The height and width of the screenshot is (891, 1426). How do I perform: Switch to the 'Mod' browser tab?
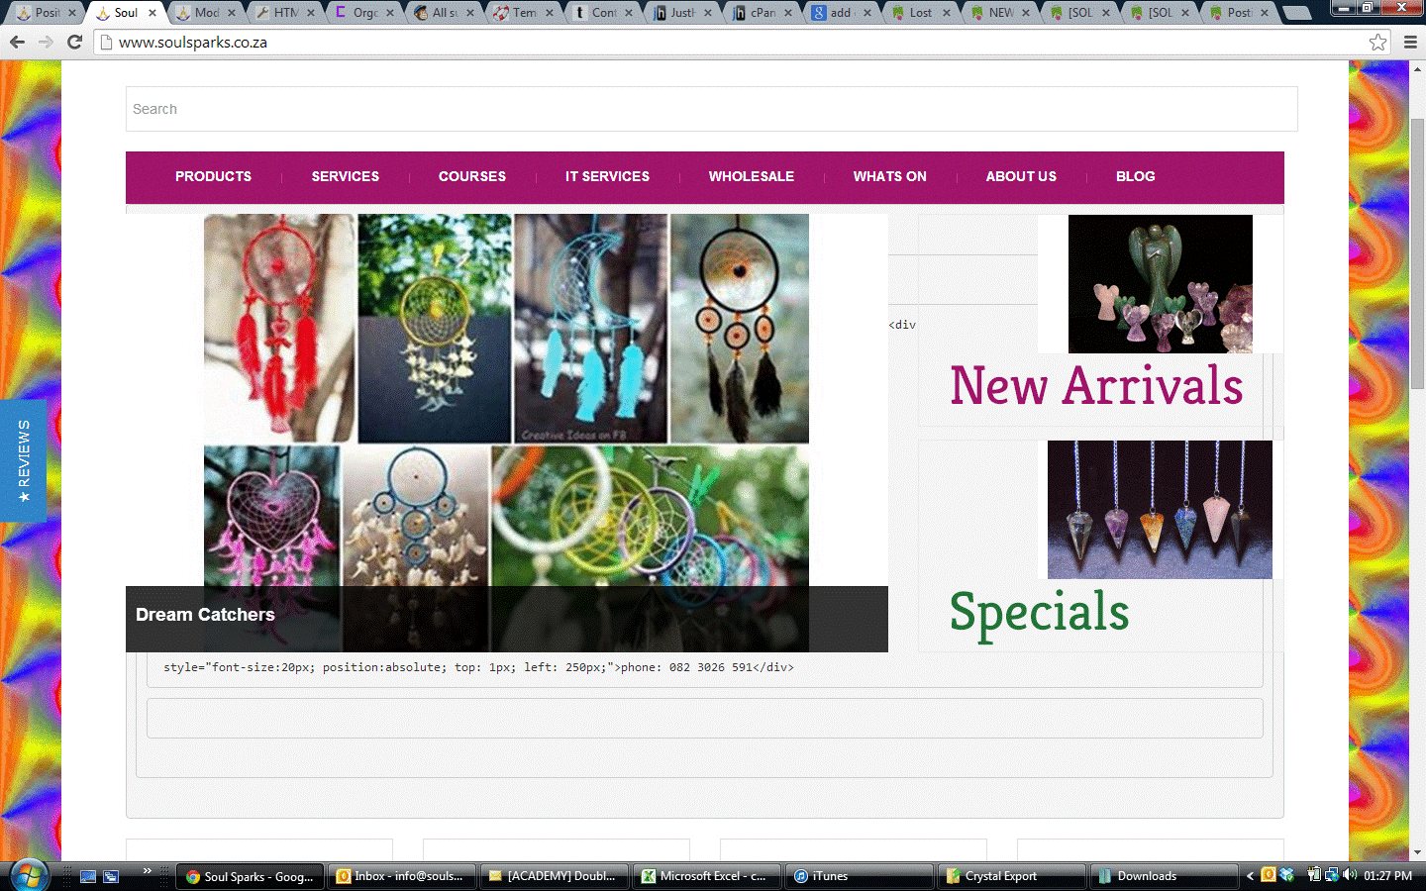[x=205, y=13]
